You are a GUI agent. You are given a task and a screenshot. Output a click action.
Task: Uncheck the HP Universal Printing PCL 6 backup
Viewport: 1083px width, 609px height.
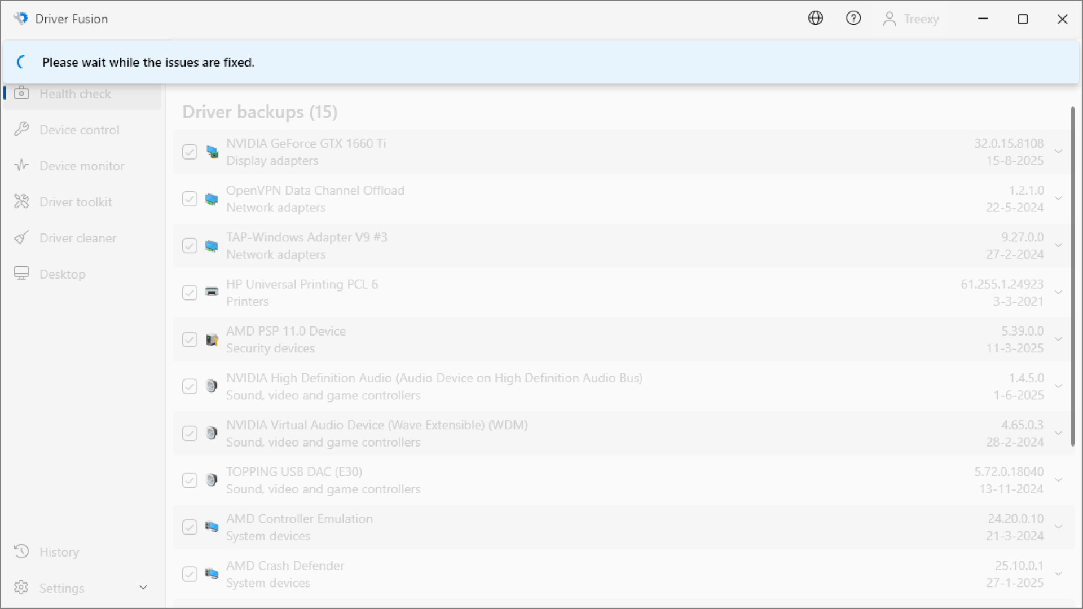[190, 292]
